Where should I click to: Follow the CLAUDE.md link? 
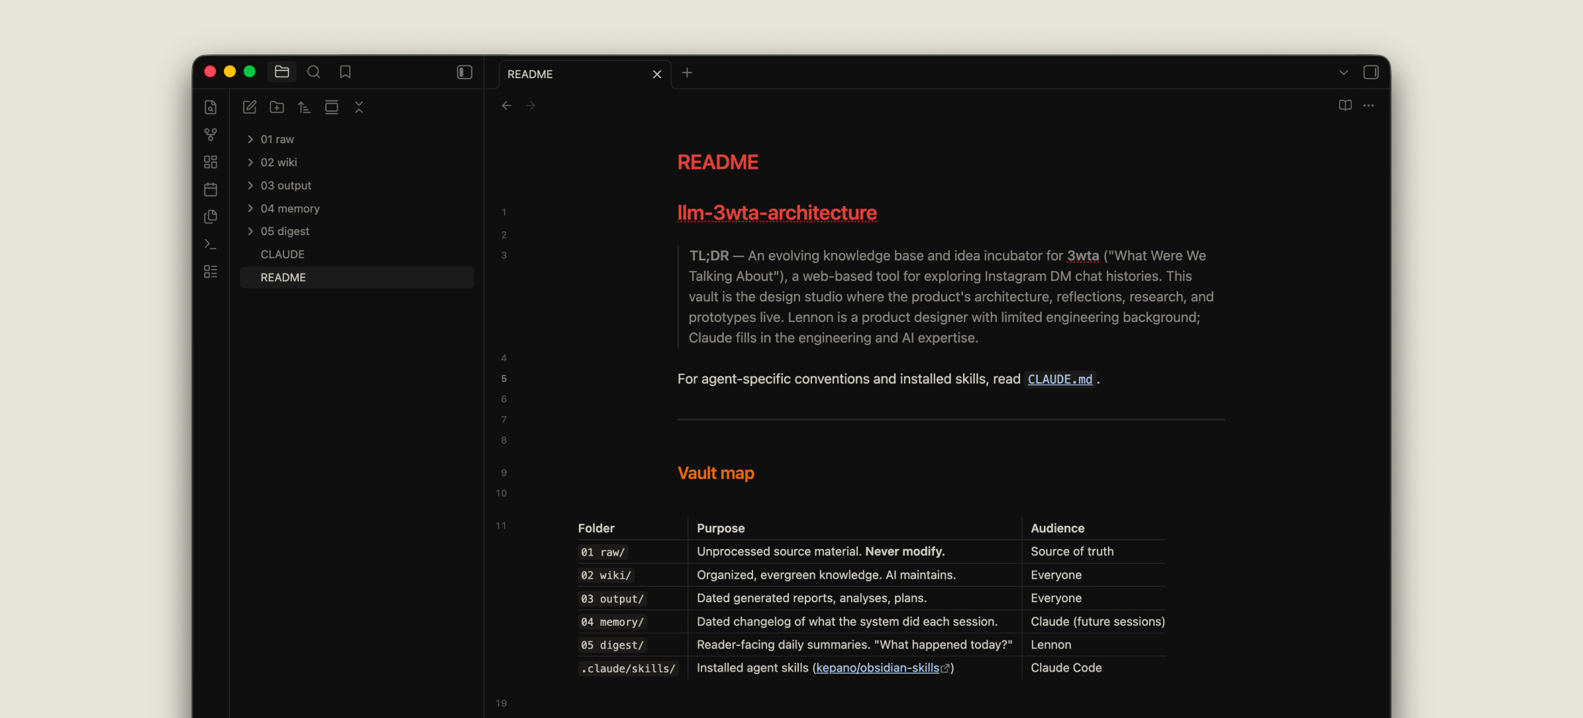click(1060, 380)
